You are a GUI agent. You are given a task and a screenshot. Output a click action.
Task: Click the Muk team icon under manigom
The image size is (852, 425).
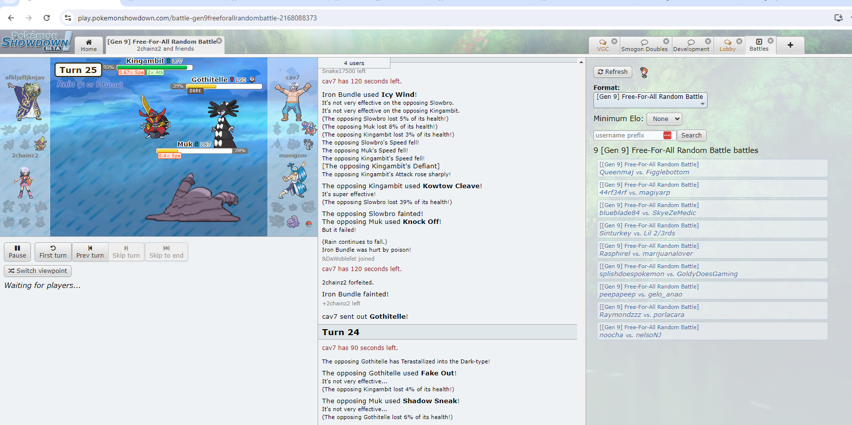click(x=293, y=221)
